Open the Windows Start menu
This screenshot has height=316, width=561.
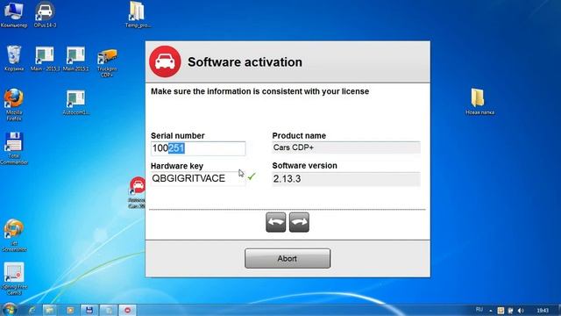(x=10, y=310)
